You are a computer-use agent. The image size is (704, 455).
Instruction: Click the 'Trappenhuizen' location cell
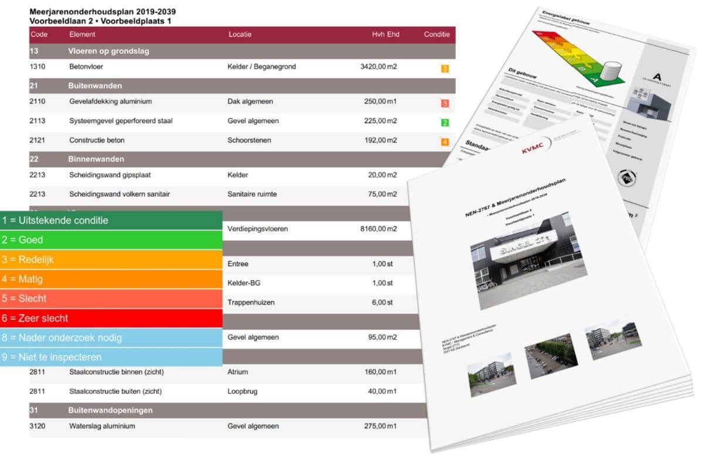click(x=251, y=303)
